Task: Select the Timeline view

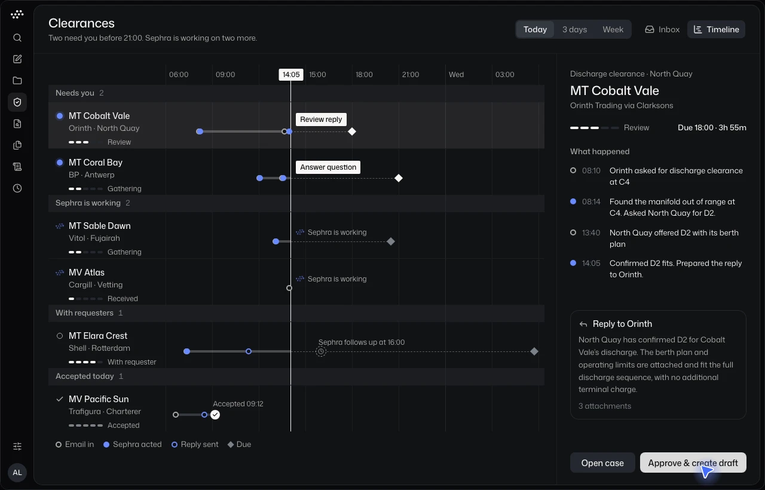Action: [716, 29]
